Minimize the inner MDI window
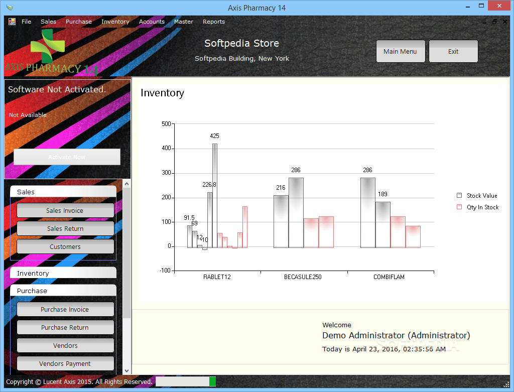Viewport: 514px width, 392px height. click(x=484, y=22)
